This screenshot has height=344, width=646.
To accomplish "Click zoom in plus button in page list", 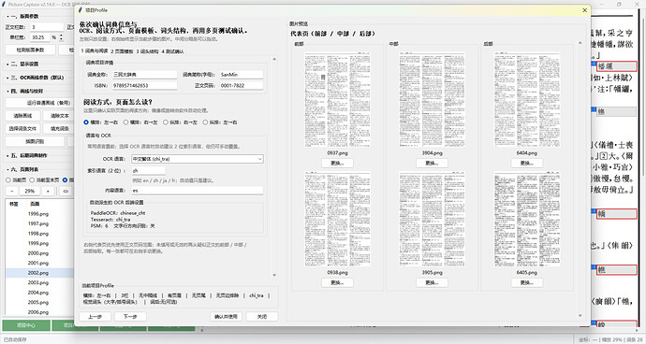I will (x=48, y=192).
